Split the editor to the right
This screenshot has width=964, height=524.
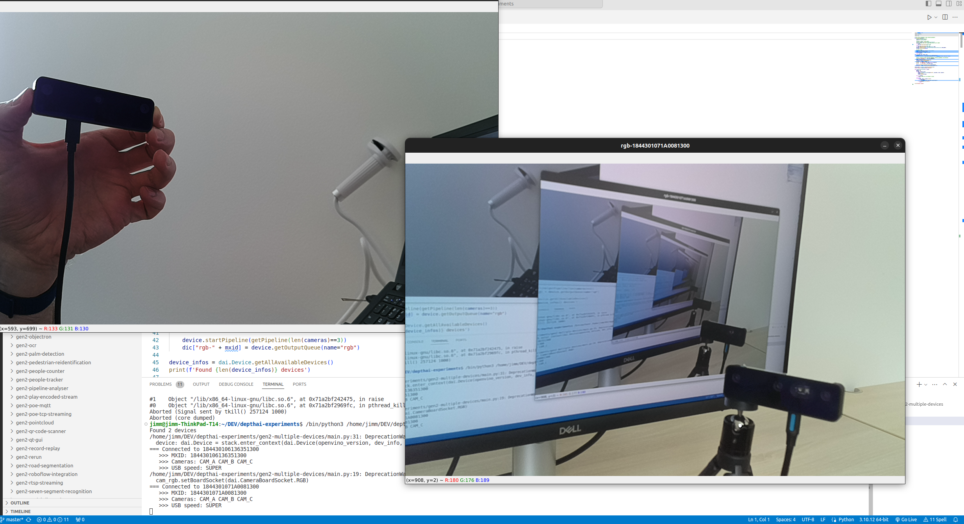[945, 17]
